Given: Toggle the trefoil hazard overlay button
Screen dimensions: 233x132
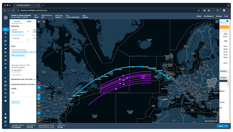Looking at the screenshot, I should (39, 106).
